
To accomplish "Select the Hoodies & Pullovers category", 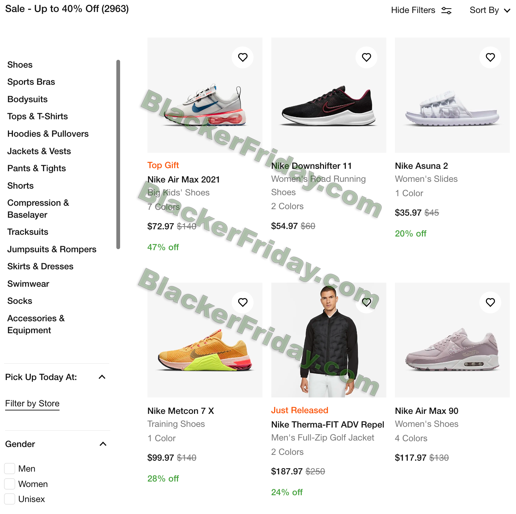I will (48, 134).
